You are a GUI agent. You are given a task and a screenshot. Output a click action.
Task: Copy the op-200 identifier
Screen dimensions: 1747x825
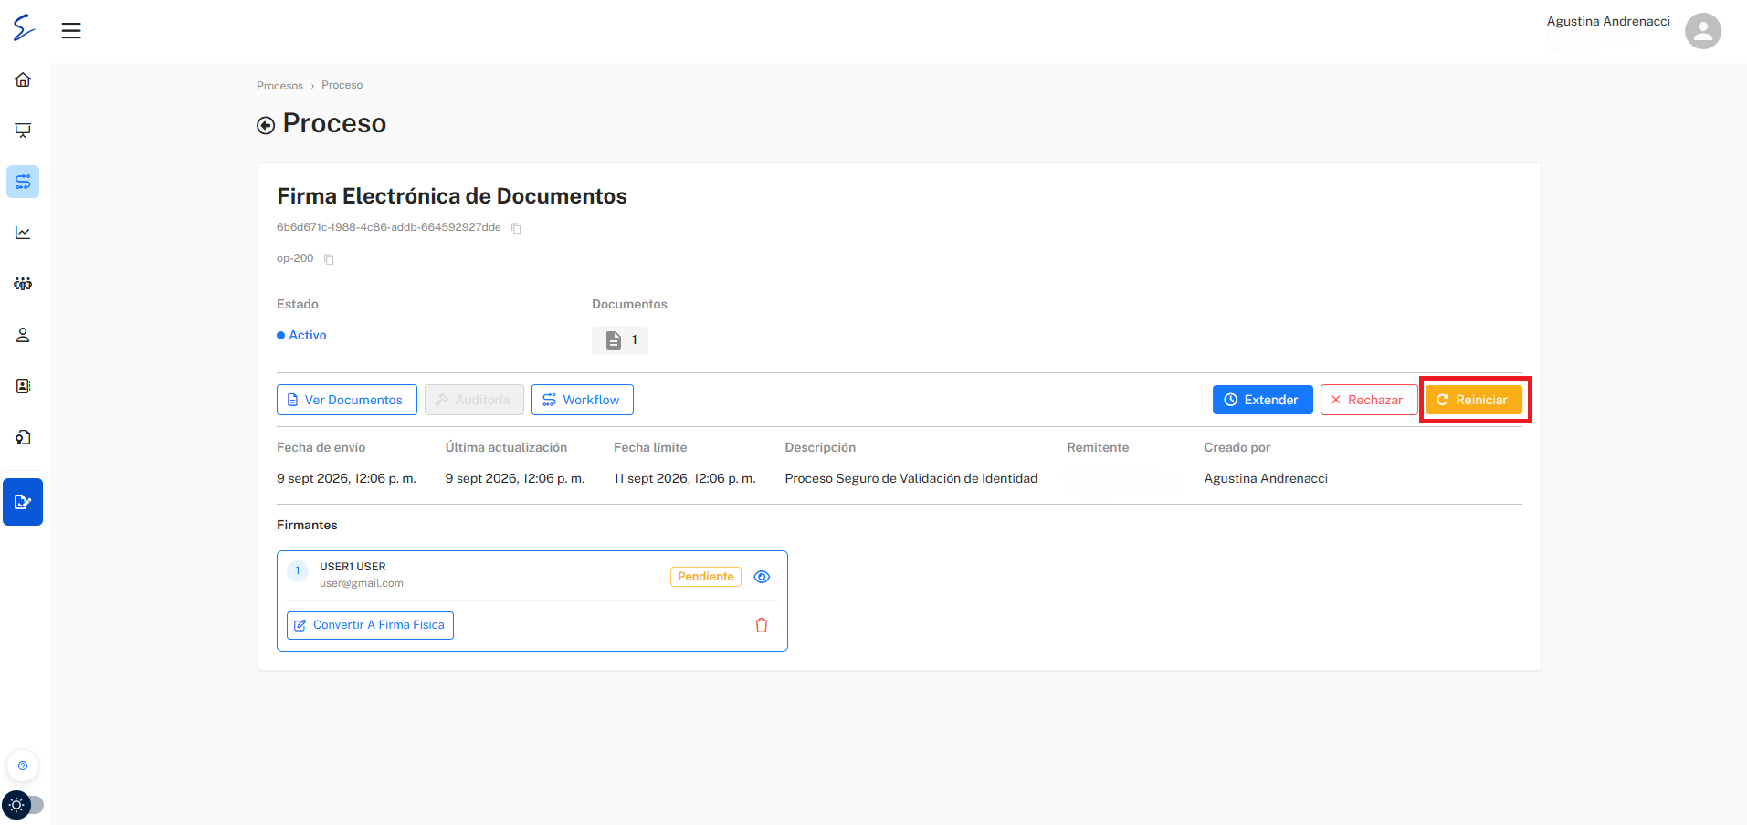[x=329, y=259]
